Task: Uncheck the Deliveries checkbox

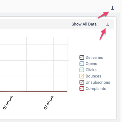Action: tap(82, 57)
